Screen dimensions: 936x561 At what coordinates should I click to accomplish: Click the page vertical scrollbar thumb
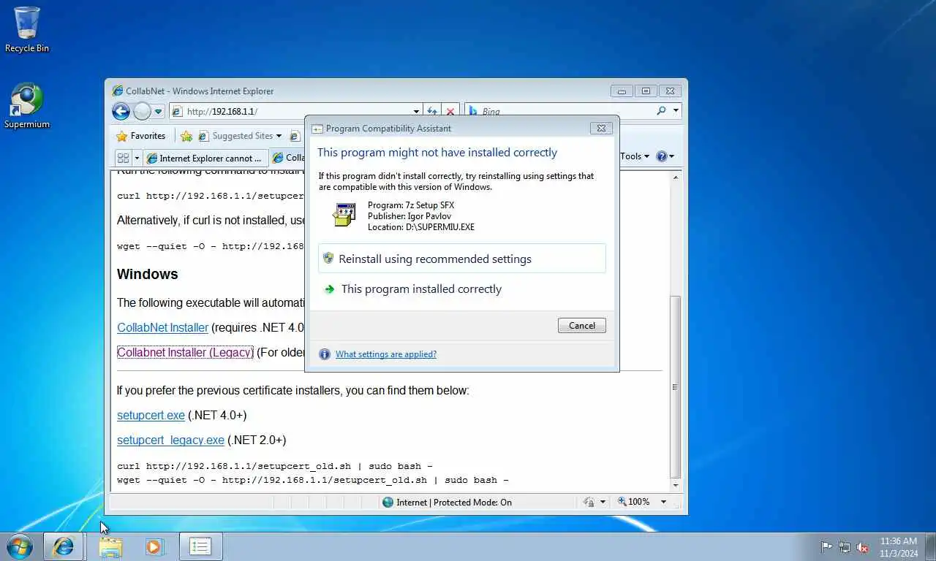(x=675, y=386)
